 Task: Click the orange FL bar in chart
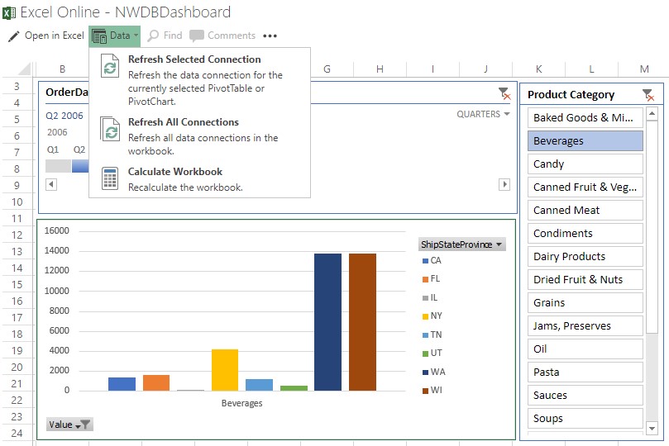click(156, 382)
